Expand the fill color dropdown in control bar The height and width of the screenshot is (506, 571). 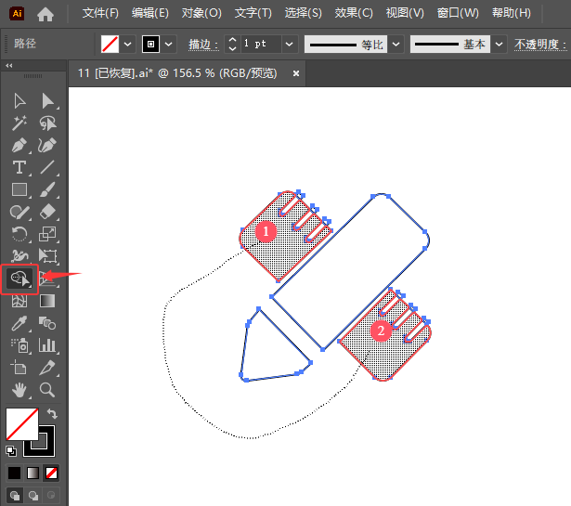tap(128, 45)
